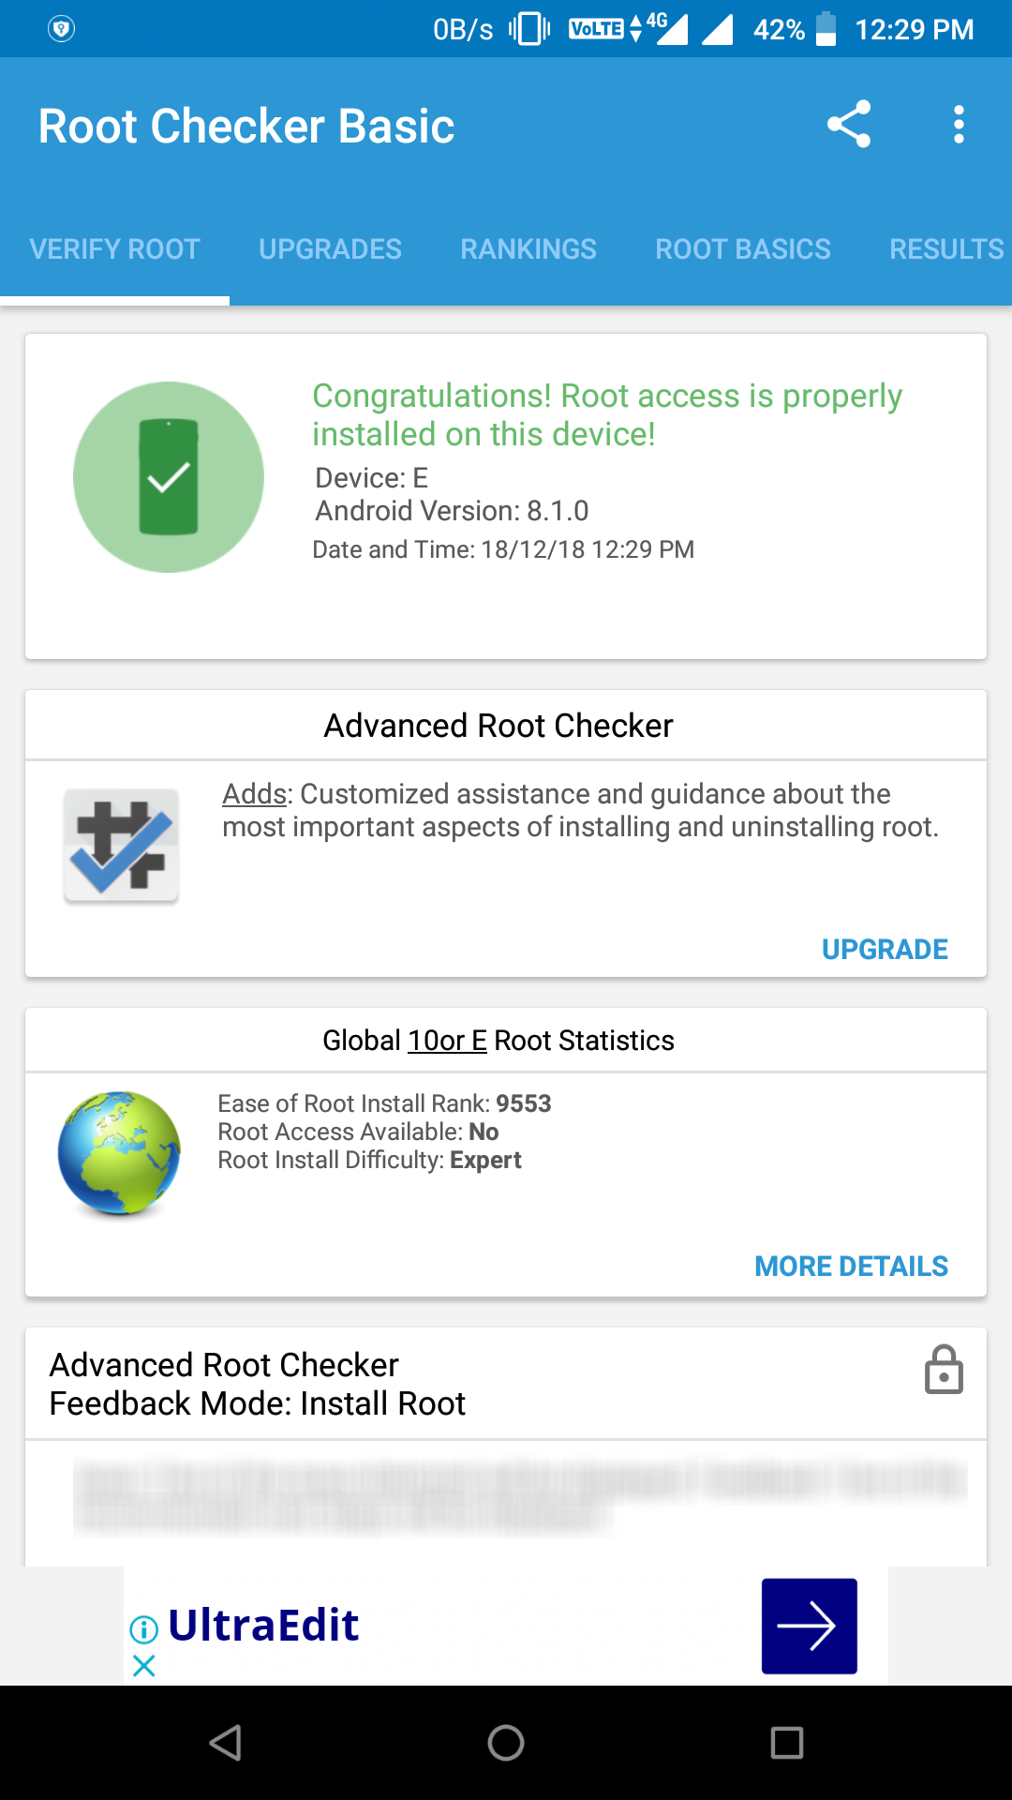Tap the UPGRADE button

tap(885, 950)
